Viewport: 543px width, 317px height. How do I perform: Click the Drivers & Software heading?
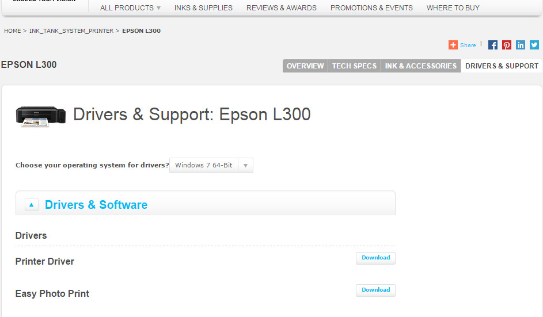click(x=96, y=205)
